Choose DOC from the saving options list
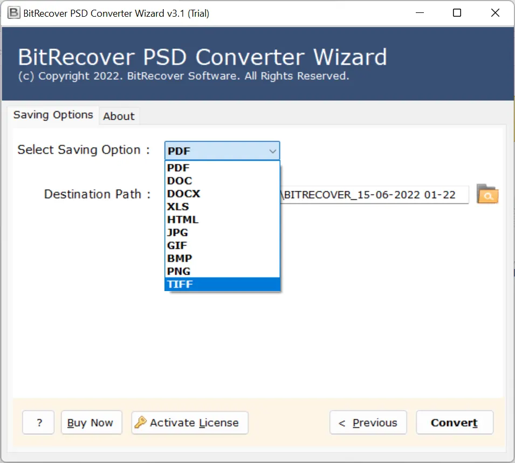Viewport: 515px width, 463px height. (x=222, y=181)
